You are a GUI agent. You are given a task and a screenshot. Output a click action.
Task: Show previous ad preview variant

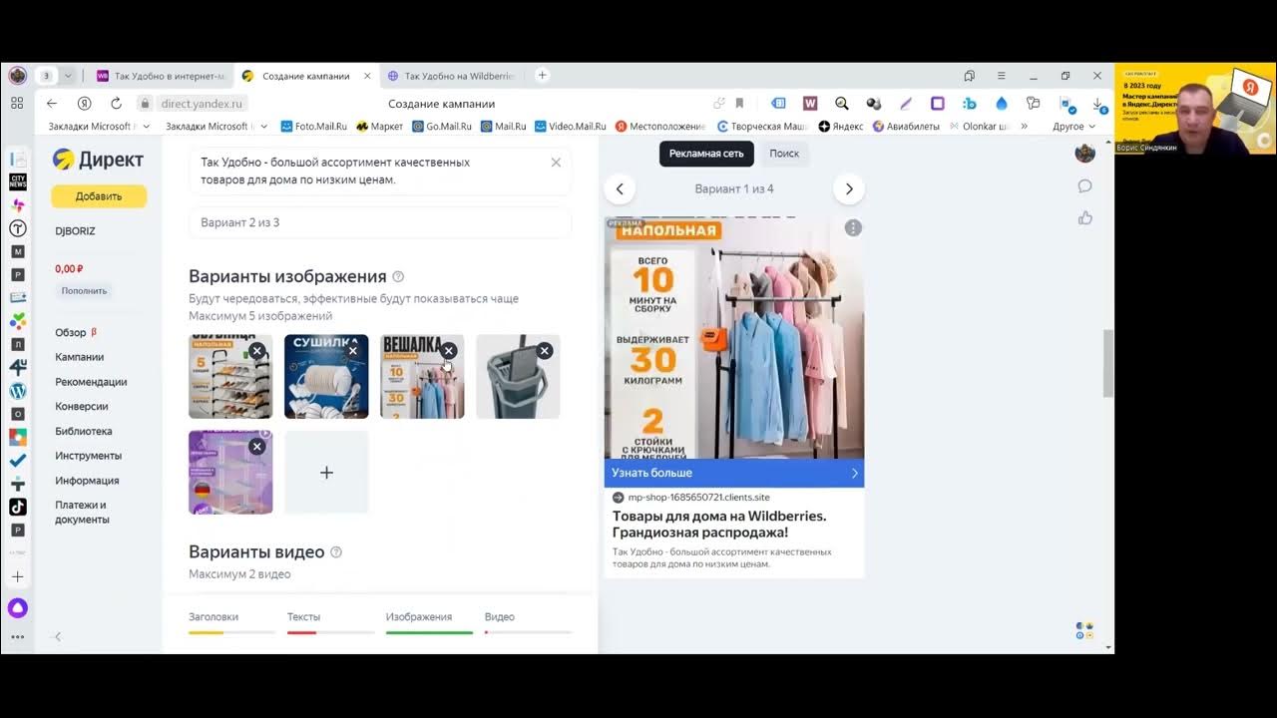pos(620,188)
